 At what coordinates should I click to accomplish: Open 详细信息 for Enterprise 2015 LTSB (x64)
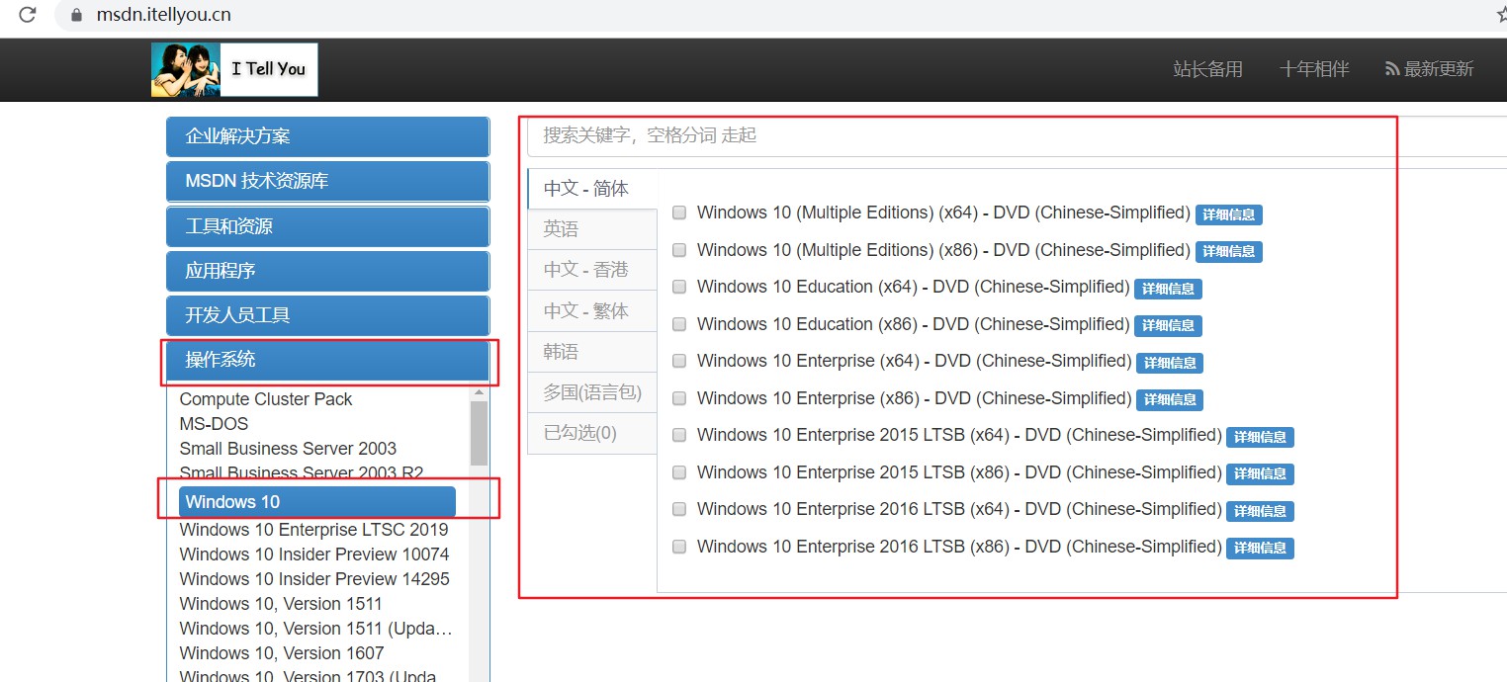(1260, 437)
